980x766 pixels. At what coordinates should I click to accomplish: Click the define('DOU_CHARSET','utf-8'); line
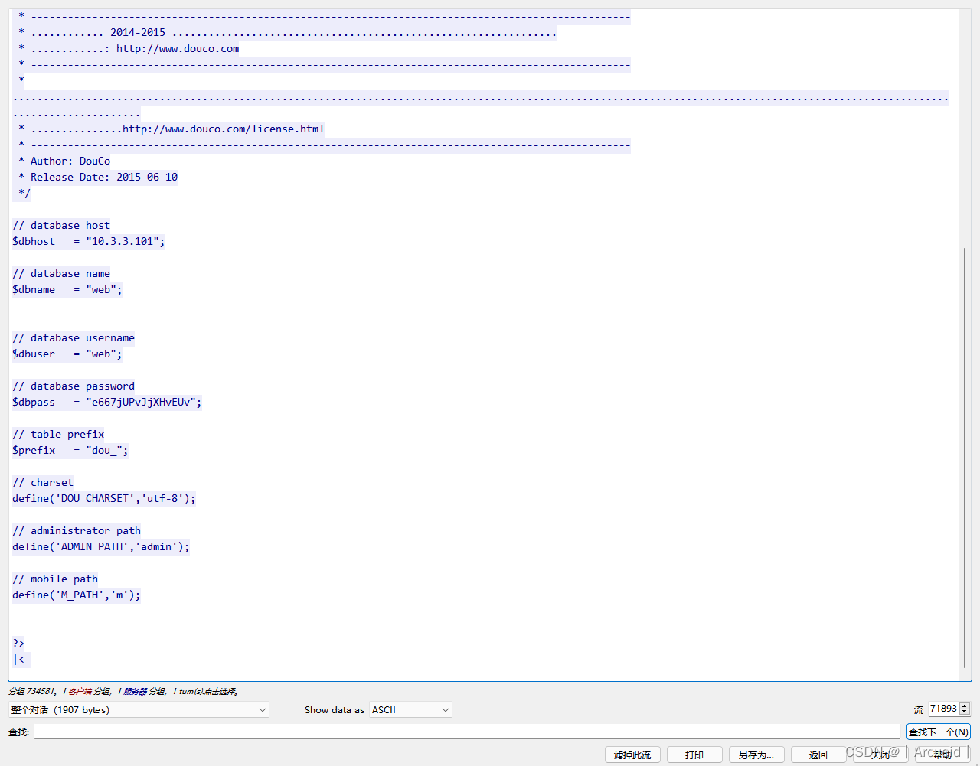(x=104, y=498)
